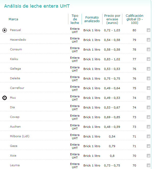
Task: Select the Hacendado comparison checkbox
Action: 148,40
